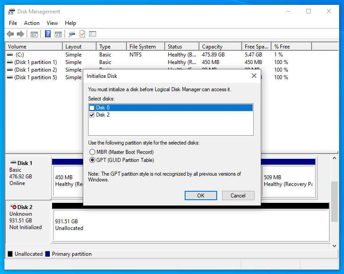Select the 931.51 GB Unallocated region
344x274 pixels.
(191, 225)
